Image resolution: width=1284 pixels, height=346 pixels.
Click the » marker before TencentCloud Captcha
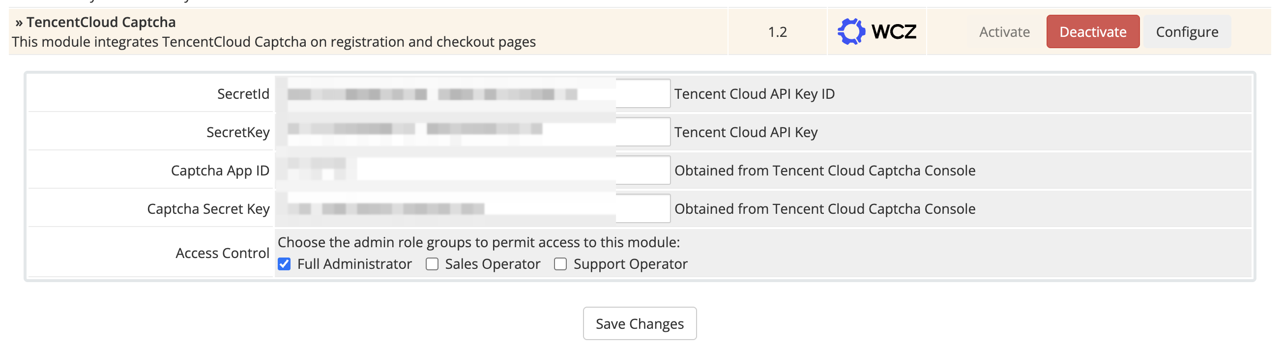point(19,23)
